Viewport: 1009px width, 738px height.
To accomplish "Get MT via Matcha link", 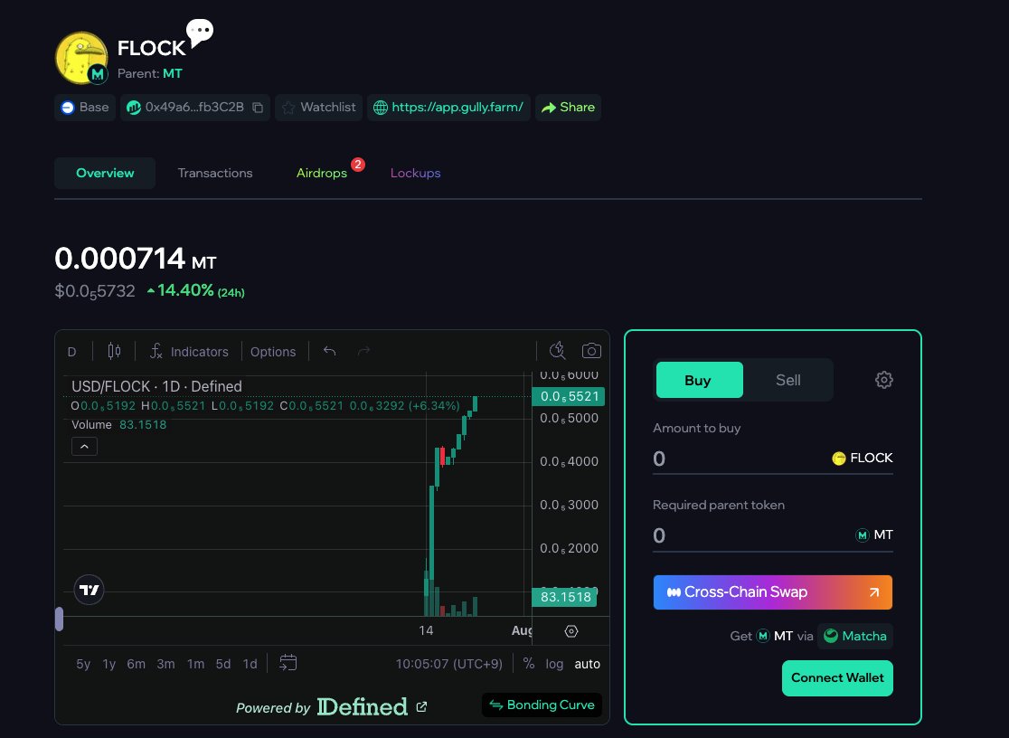I will 855,636.
